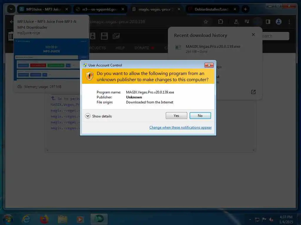The image size is (301, 225).
Task: Launch Internet Explorer from taskbar
Action: pyautogui.click(x=26, y=219)
